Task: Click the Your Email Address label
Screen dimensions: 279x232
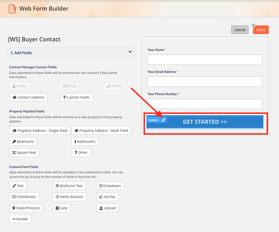Action: (x=162, y=72)
